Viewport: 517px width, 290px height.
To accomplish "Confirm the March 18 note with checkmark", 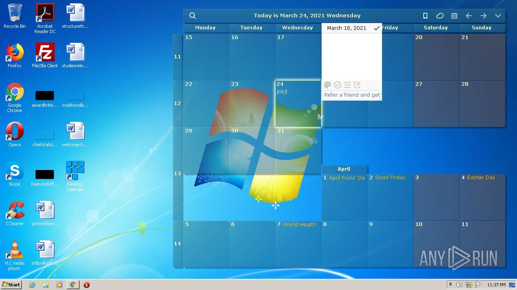I will click(376, 28).
